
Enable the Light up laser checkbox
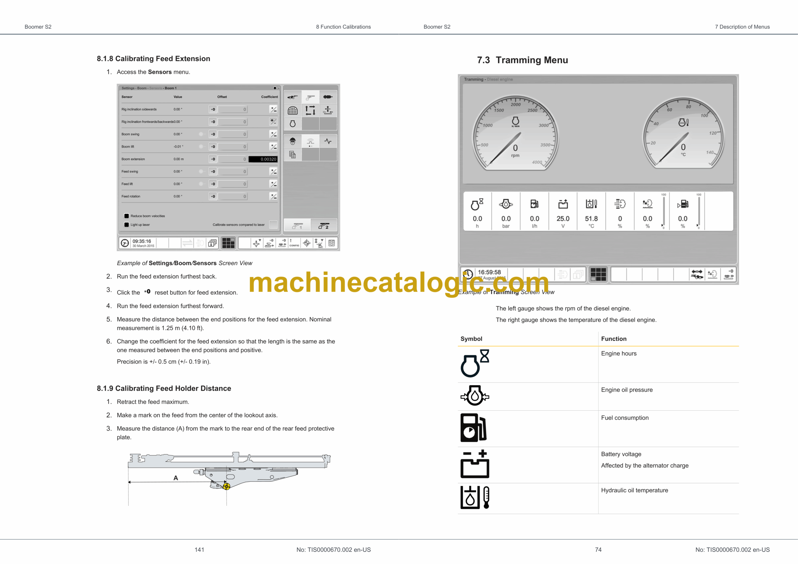127,224
